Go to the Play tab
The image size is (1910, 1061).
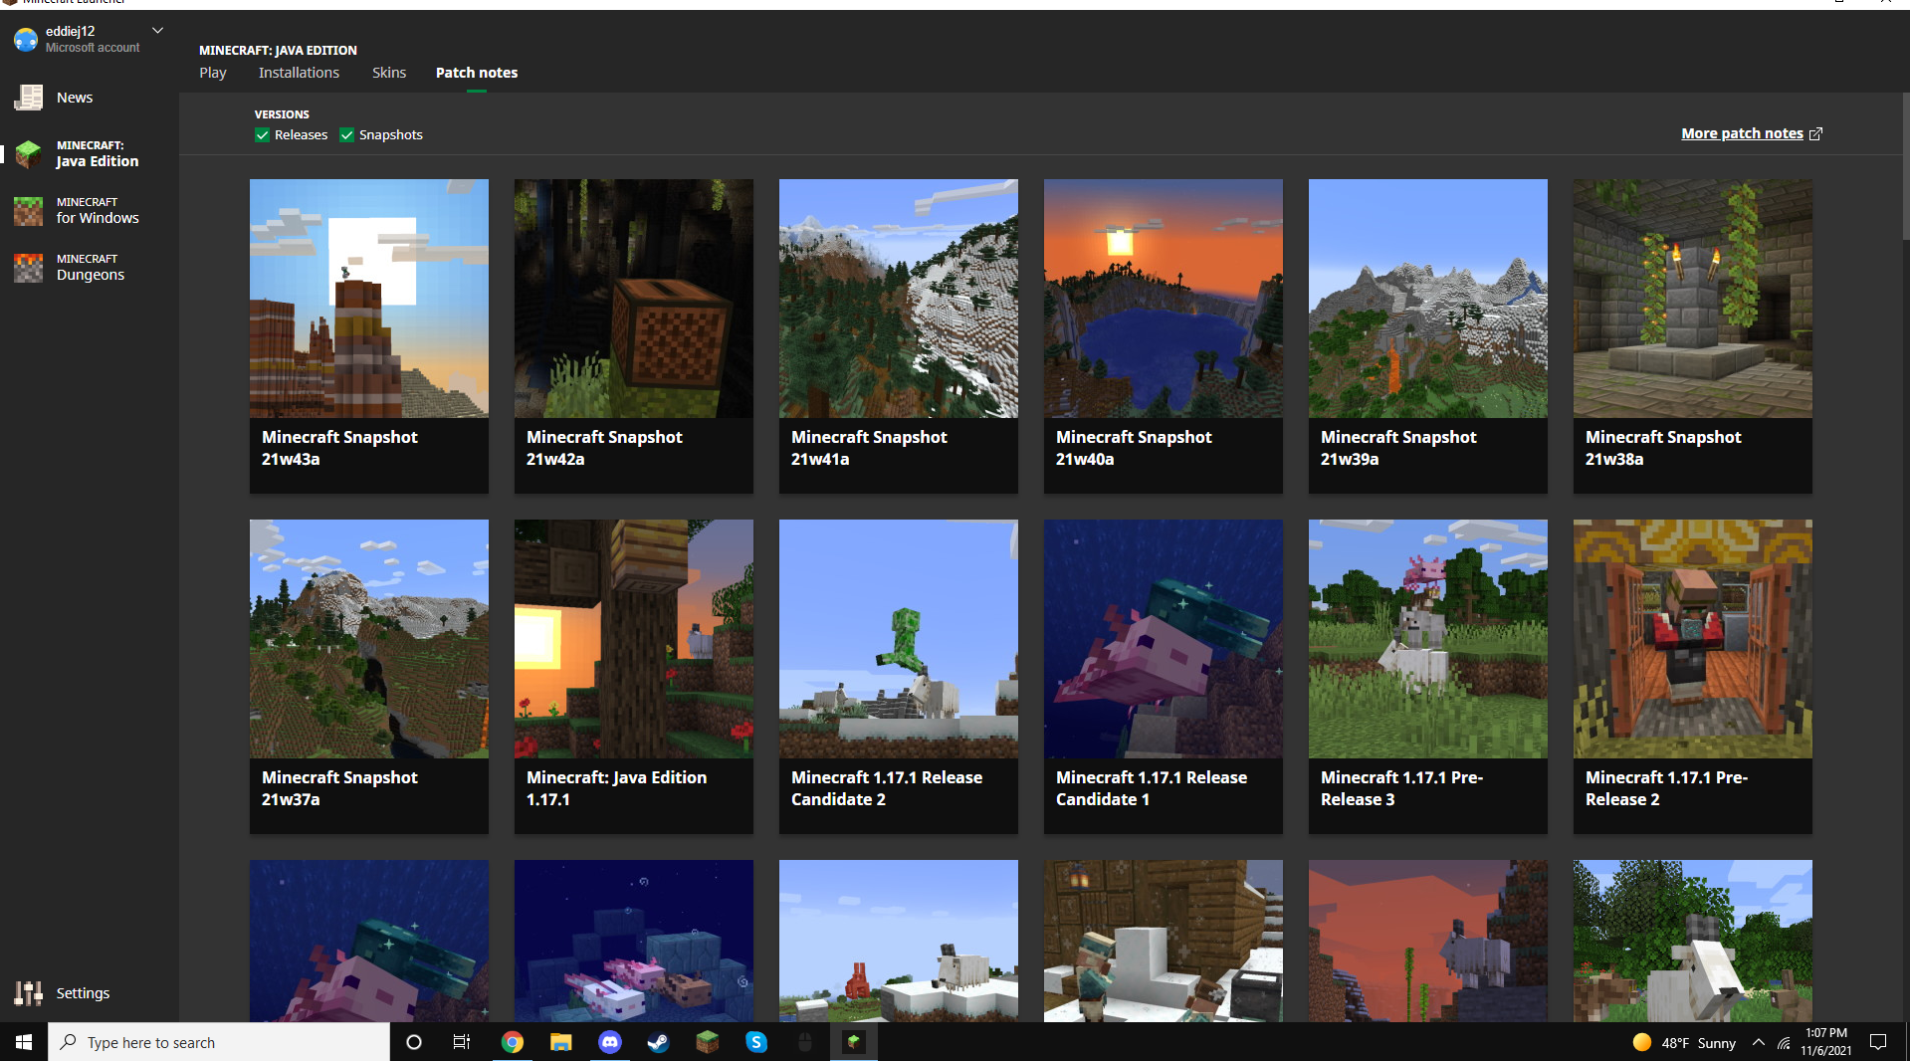[x=212, y=73]
